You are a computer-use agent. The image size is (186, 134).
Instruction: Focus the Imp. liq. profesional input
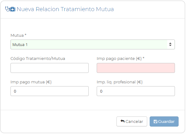tap(136, 91)
